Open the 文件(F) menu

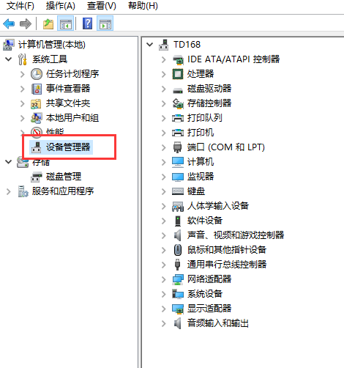[20, 6]
